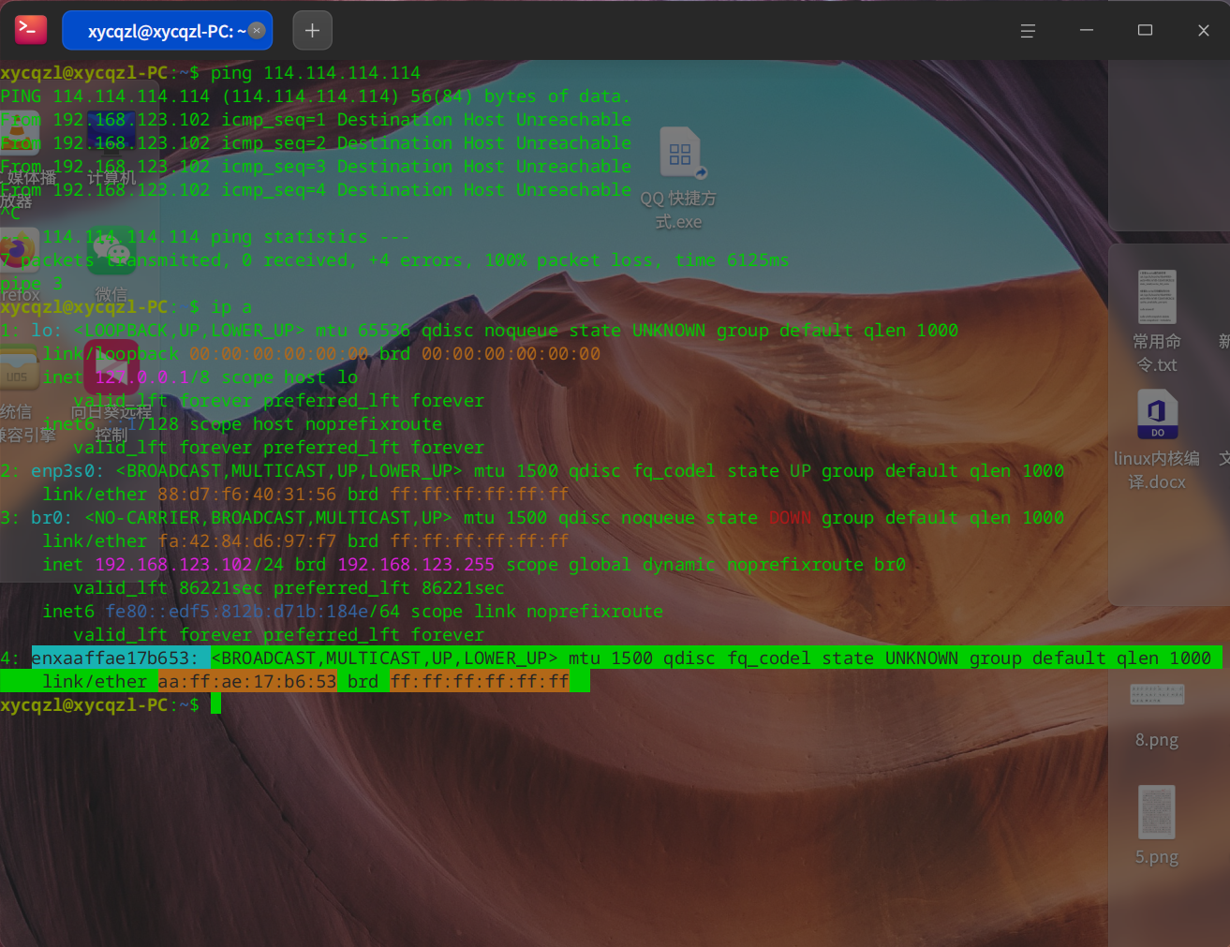Click the 'br0:' interface name
Screen dimensions: 1230x947
[52, 518]
